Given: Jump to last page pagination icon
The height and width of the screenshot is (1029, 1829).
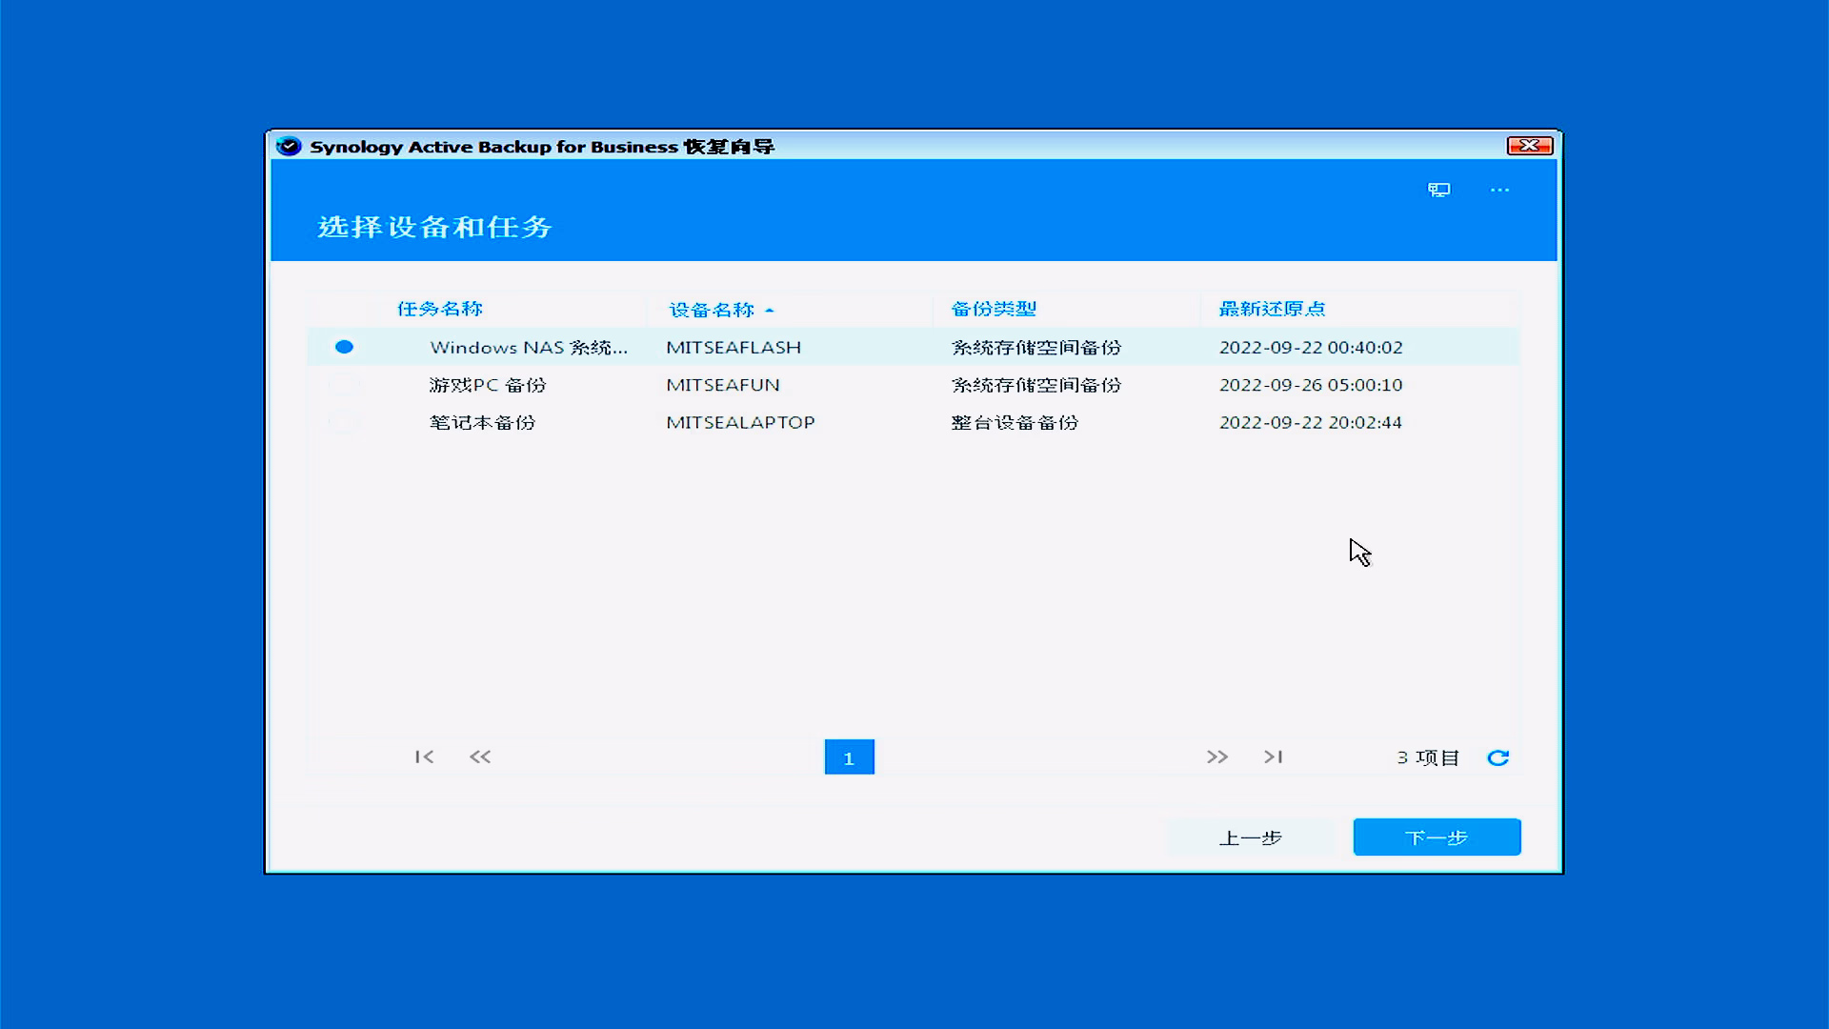Looking at the screenshot, I should pos(1273,757).
